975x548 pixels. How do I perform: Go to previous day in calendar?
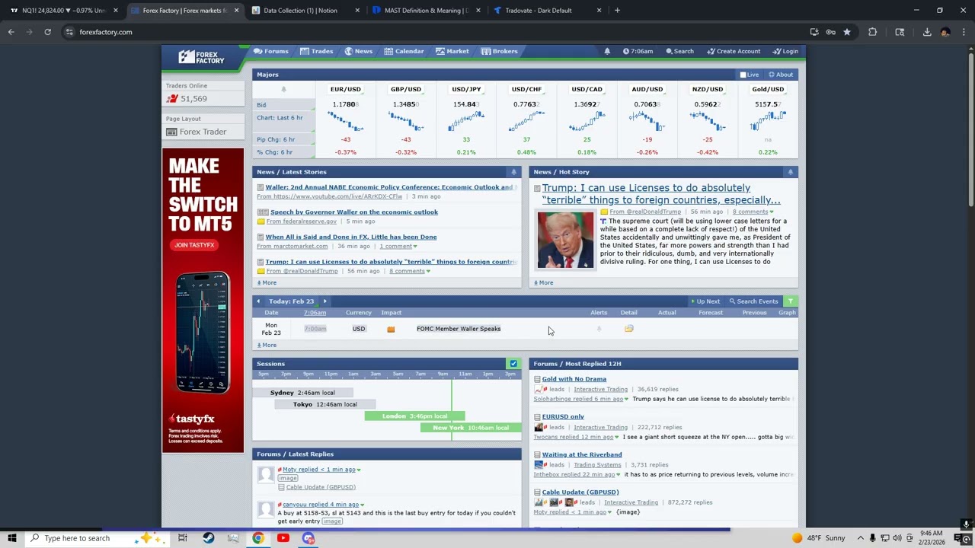pyautogui.click(x=258, y=301)
